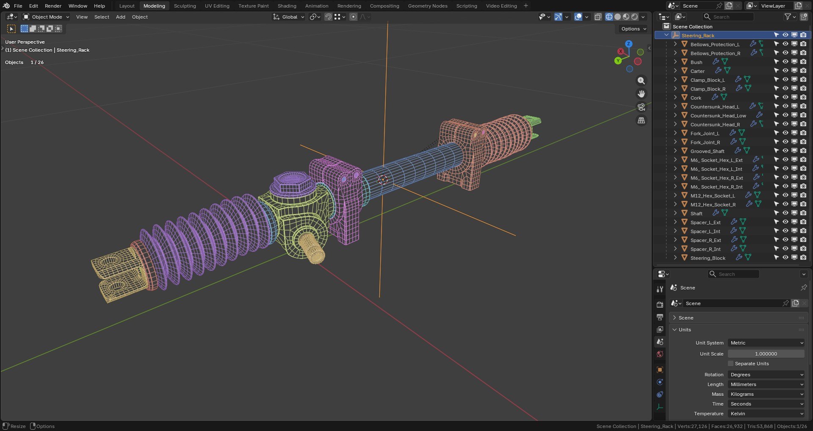
Task: Switch to the Sculpting workspace tab
Action: click(x=185, y=6)
